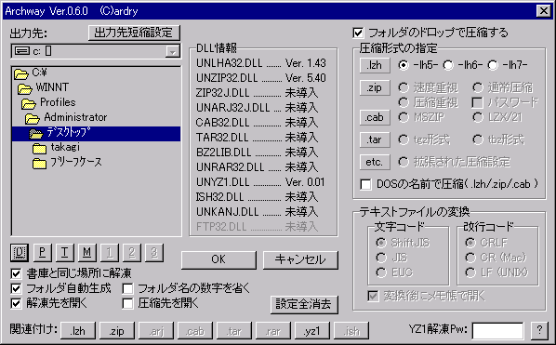Viewport: 556px width, 345px height.
Task: Click the etc. format button
Action: coord(375,162)
